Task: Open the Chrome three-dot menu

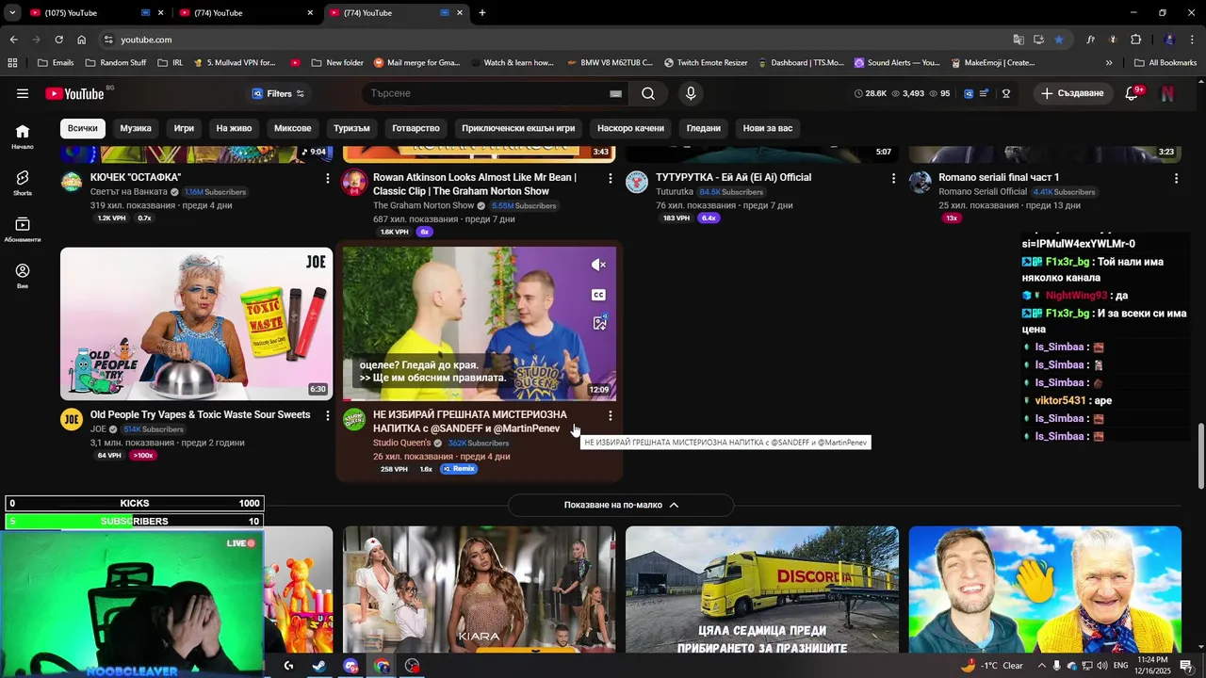Action: click(1191, 40)
